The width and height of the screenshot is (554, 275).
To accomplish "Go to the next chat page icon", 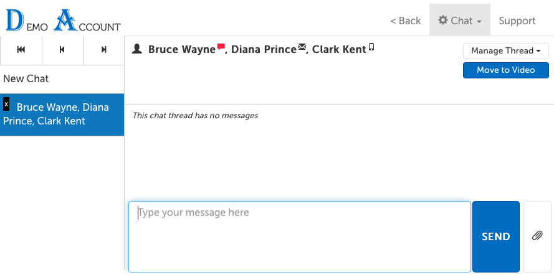I will (x=103, y=50).
